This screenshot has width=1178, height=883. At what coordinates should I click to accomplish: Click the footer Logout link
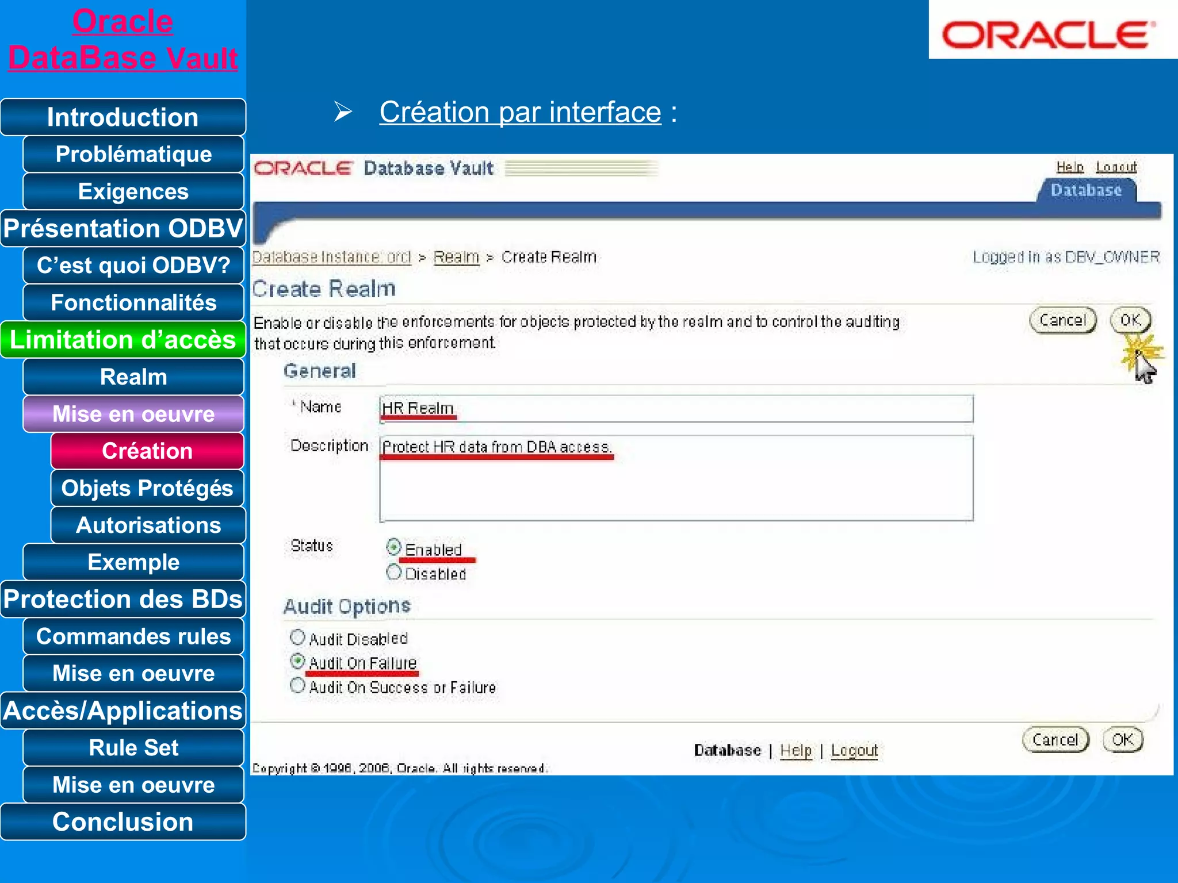point(854,750)
